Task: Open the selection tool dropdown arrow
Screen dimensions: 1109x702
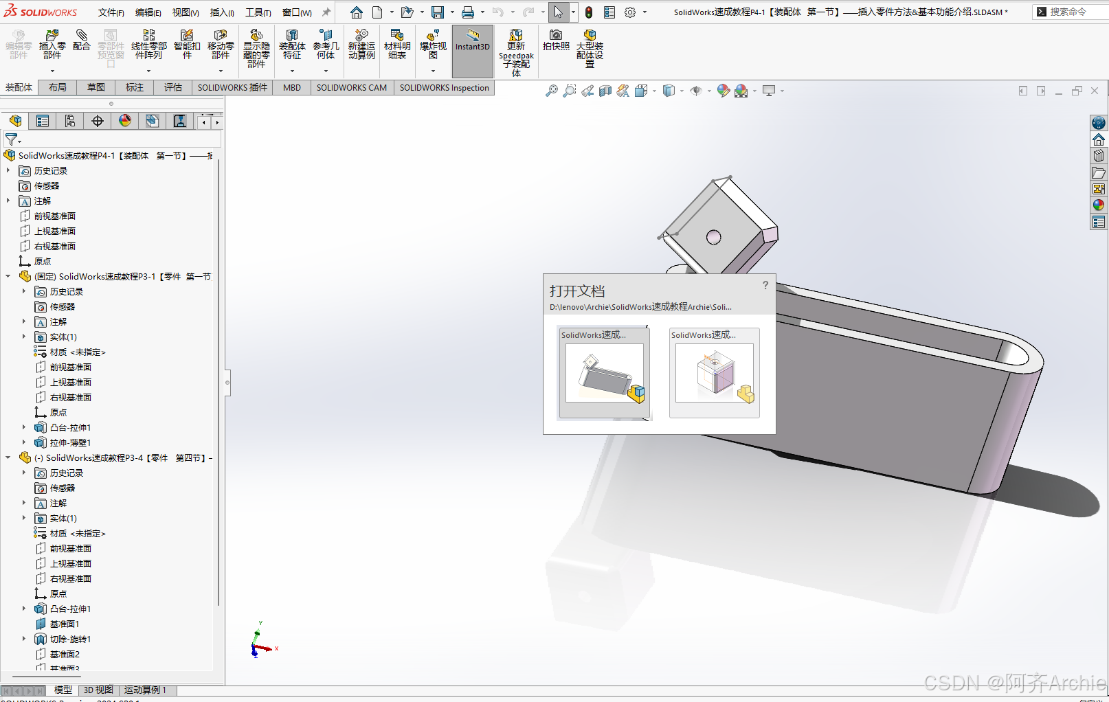Action: [x=573, y=12]
